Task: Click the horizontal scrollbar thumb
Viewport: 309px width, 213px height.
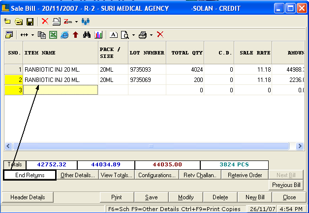Action: click(x=151, y=146)
